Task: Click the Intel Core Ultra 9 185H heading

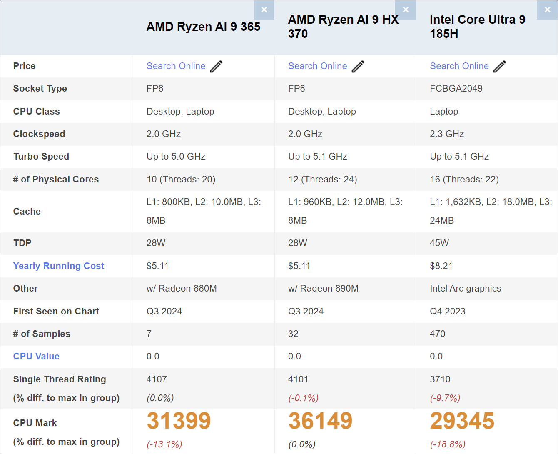Action: (x=477, y=27)
